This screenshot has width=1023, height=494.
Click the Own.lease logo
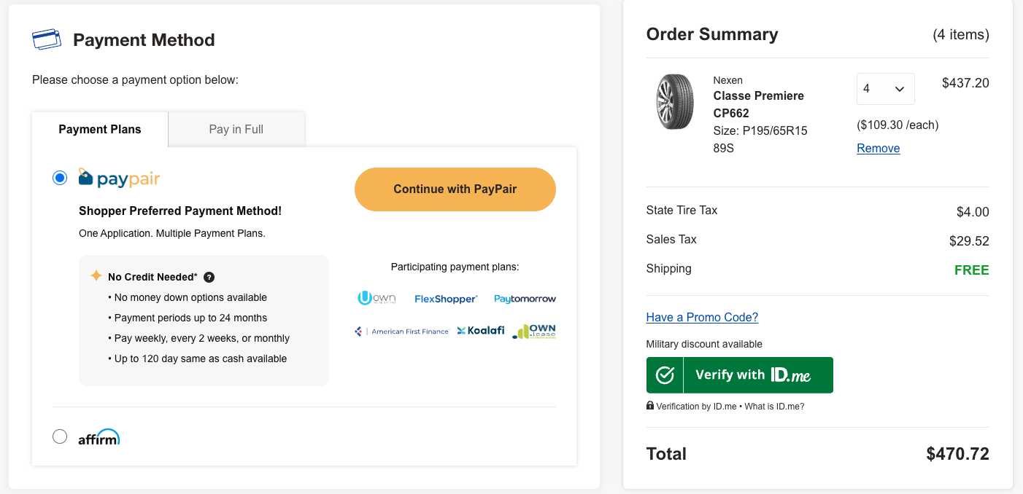[534, 332]
